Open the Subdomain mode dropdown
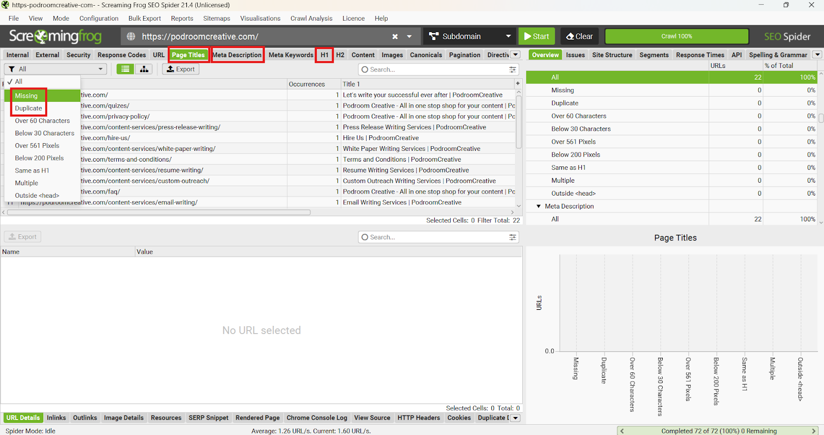This screenshot has height=435, width=824. click(470, 37)
